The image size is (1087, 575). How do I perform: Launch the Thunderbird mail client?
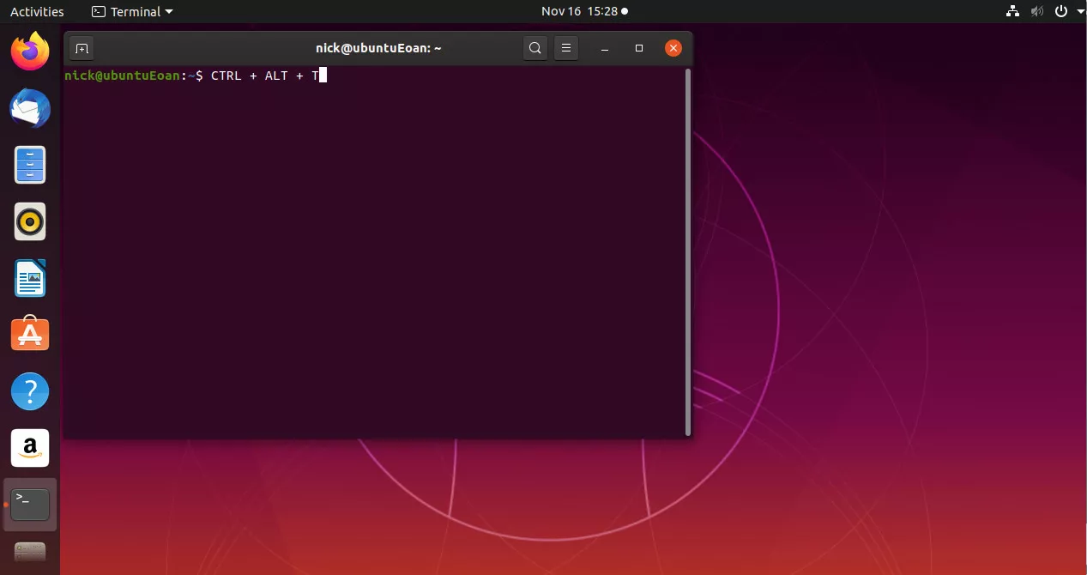click(x=29, y=108)
